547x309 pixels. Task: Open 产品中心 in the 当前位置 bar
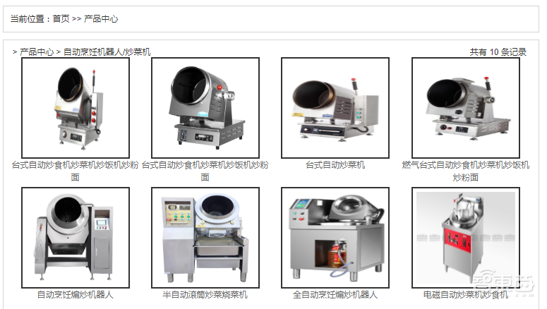(101, 19)
